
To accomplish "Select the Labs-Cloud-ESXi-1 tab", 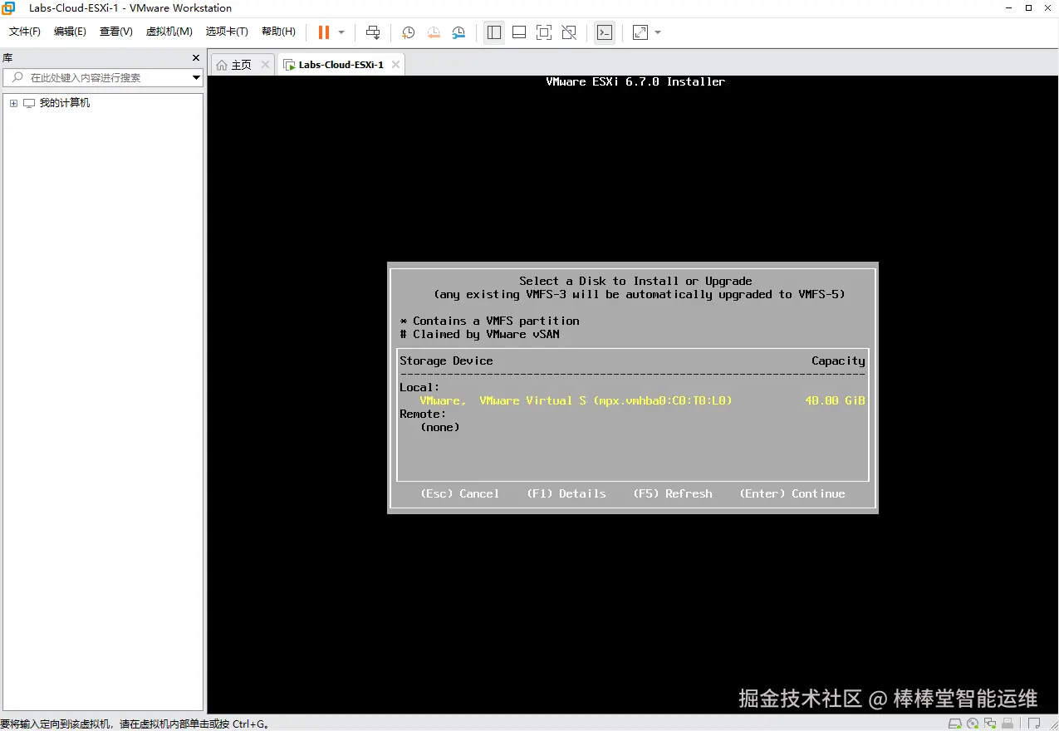I will click(341, 65).
